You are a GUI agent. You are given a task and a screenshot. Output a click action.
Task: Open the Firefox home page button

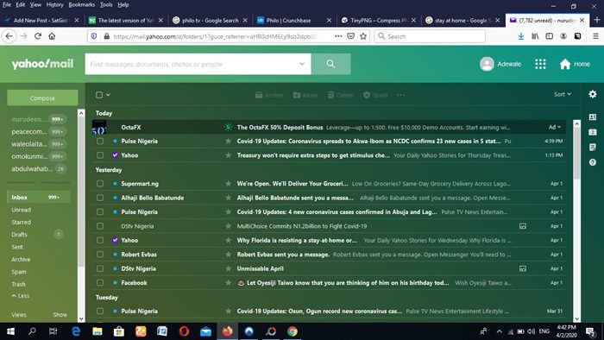click(52, 36)
